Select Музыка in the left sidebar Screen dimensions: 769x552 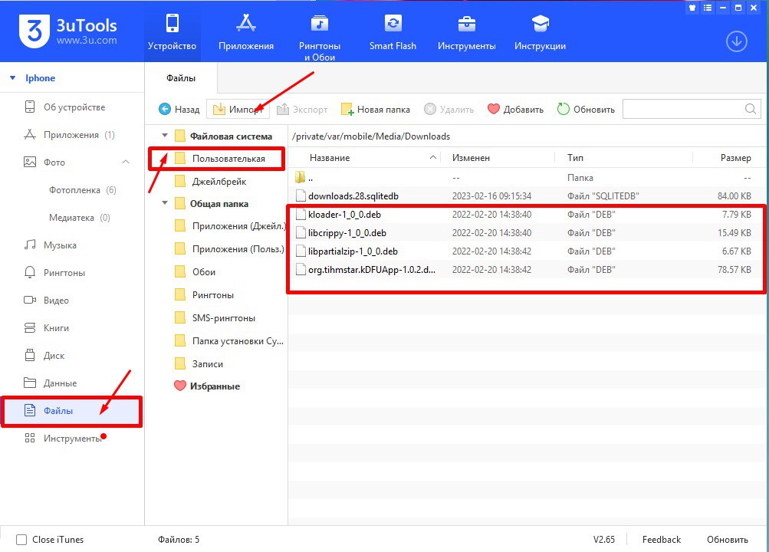click(60, 245)
